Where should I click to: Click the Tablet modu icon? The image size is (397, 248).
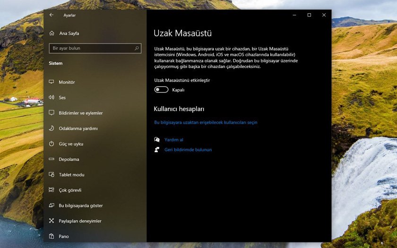coord(52,175)
